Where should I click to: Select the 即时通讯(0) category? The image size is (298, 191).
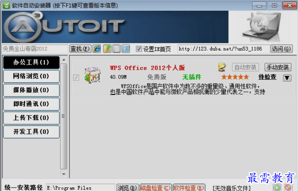pos(32,104)
